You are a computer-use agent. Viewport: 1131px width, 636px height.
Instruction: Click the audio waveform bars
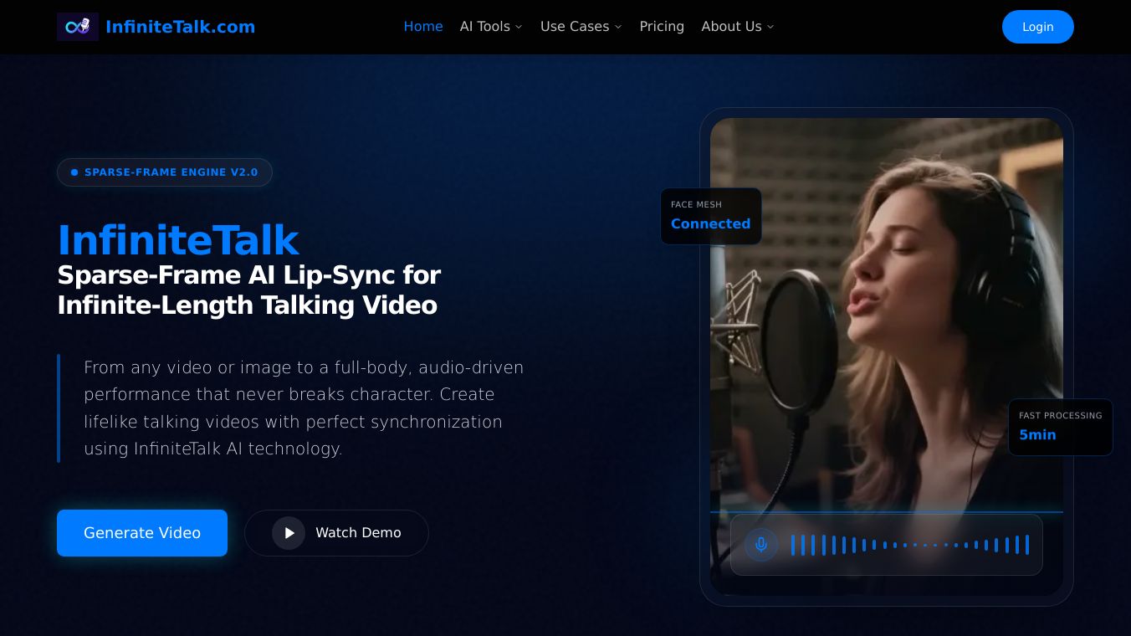pos(910,545)
